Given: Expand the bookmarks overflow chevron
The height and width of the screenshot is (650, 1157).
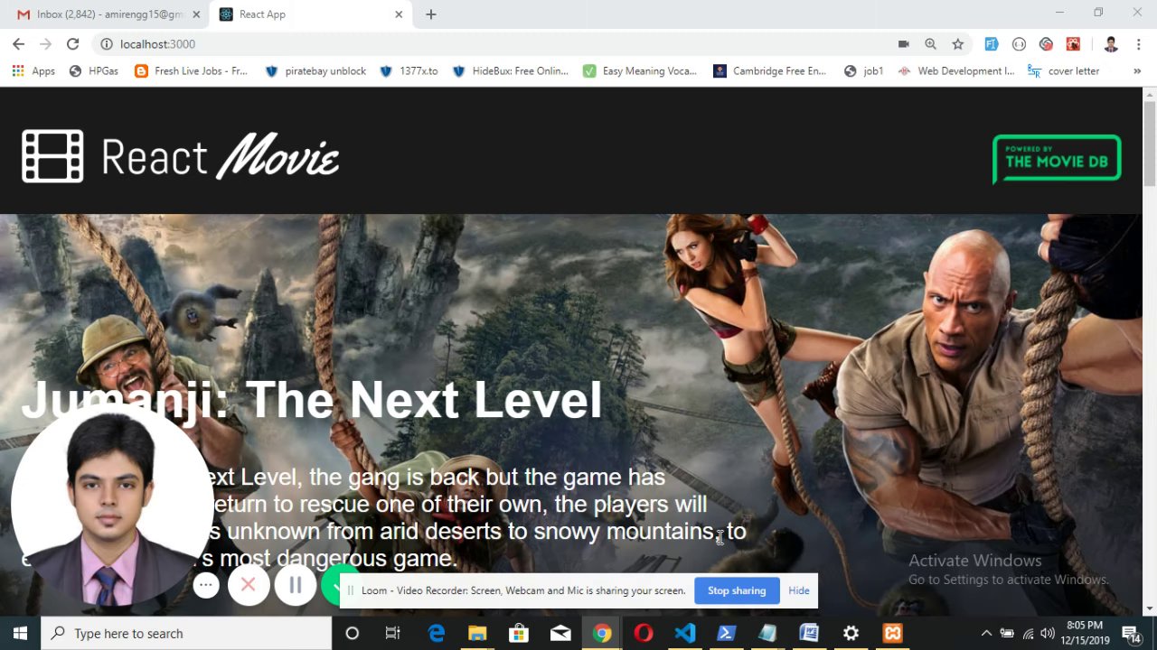Looking at the screenshot, I should pyautogui.click(x=1137, y=70).
